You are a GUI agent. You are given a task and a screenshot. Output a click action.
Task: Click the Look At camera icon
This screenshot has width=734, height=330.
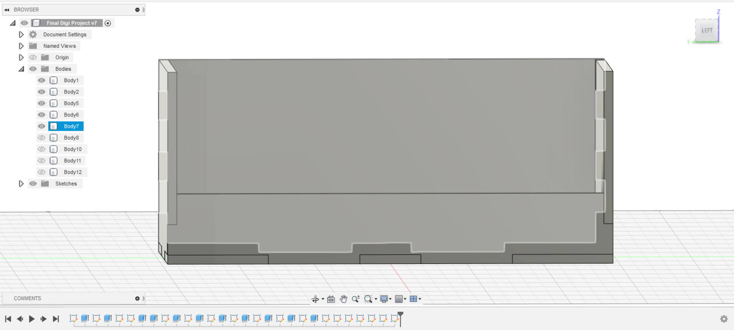pos(331,299)
